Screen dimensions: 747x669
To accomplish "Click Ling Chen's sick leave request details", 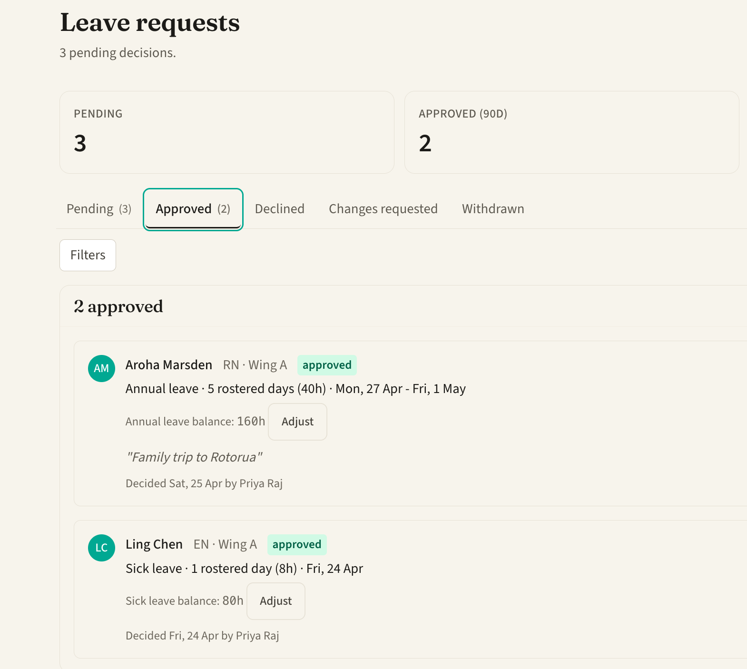I will (x=244, y=569).
